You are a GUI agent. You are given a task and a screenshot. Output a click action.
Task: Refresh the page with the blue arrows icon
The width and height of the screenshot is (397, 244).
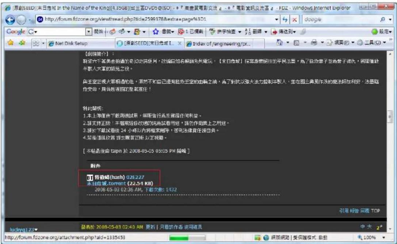[x=285, y=19]
